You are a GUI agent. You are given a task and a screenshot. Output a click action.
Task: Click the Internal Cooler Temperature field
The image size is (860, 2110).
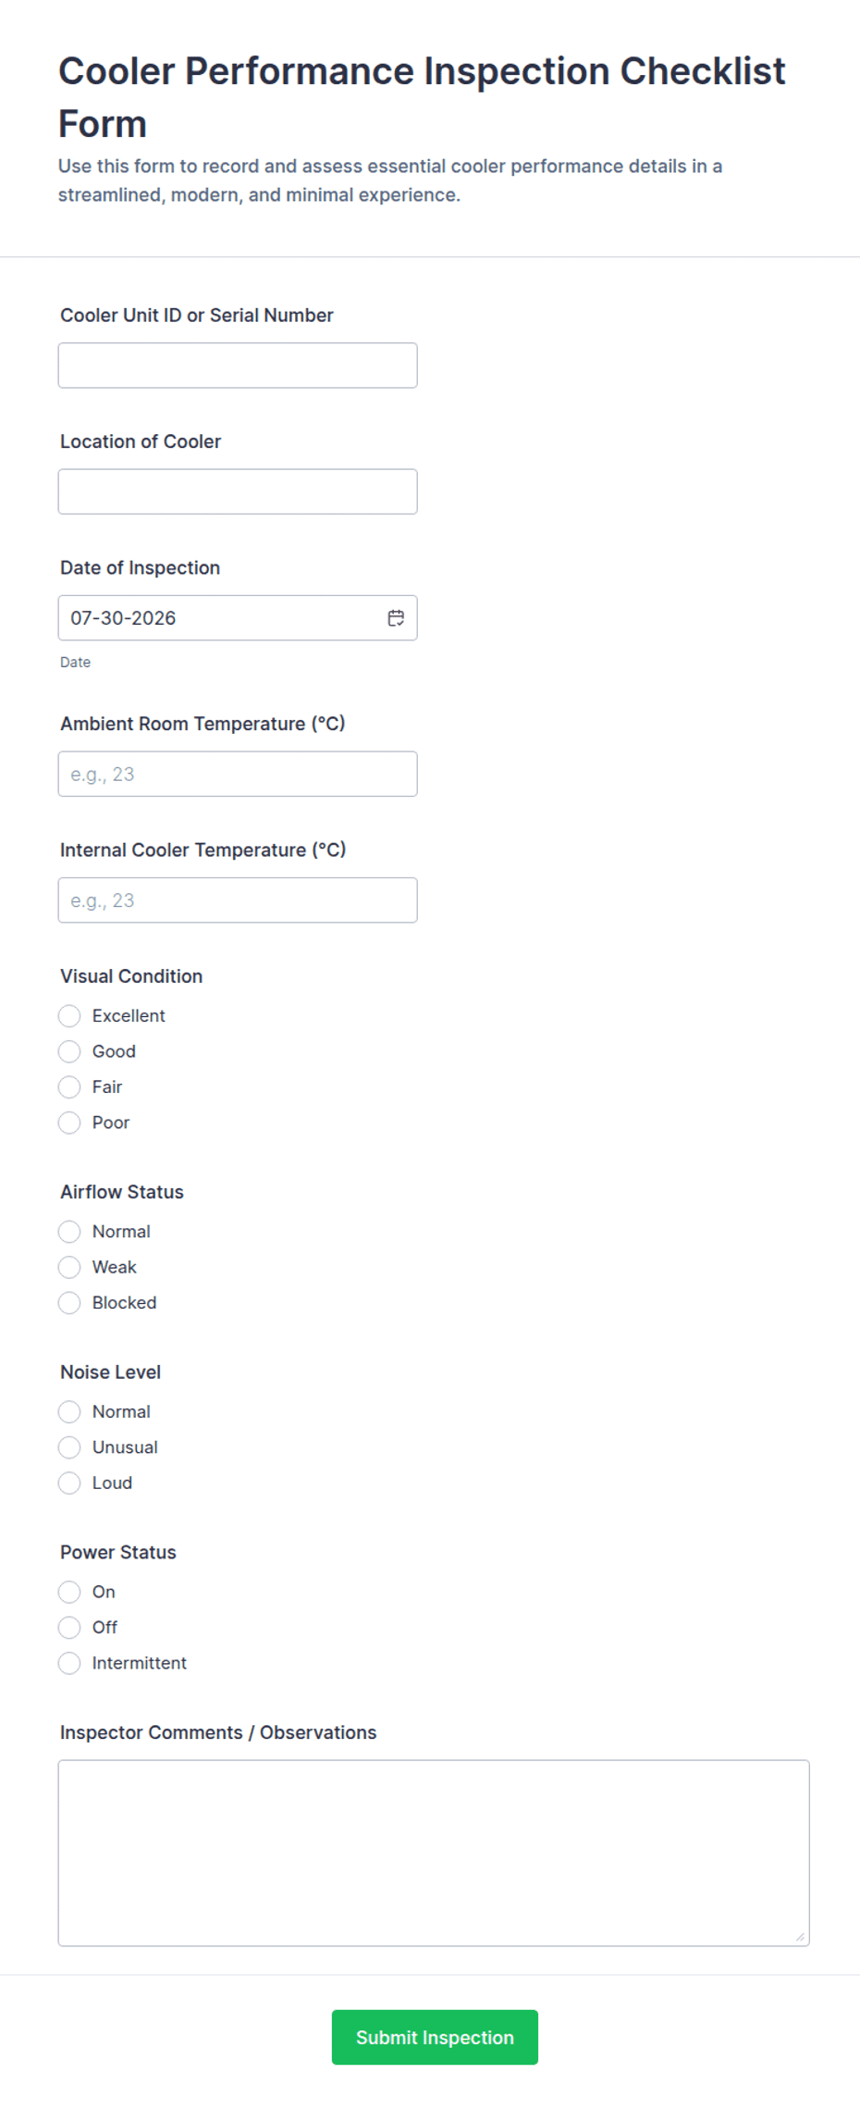tap(238, 900)
